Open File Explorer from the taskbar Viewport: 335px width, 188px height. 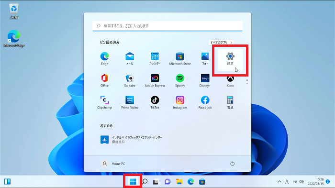pos(179,182)
